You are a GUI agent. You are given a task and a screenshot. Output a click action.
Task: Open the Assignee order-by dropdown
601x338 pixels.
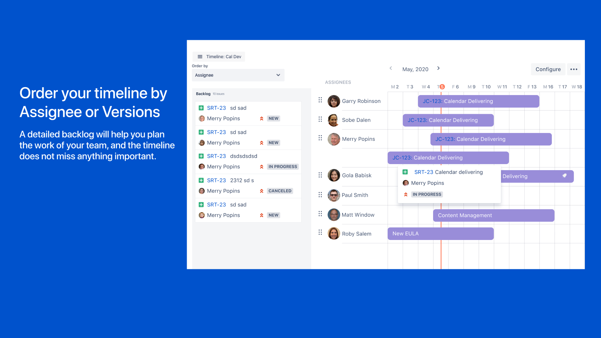coord(238,75)
